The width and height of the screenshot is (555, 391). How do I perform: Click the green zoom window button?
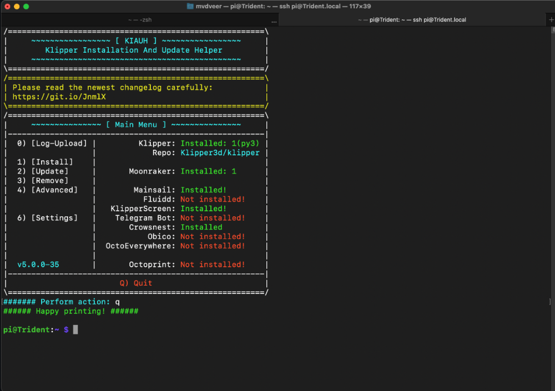click(x=26, y=6)
